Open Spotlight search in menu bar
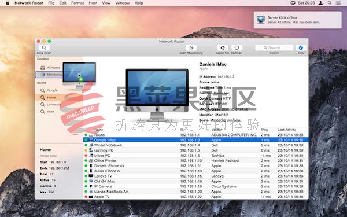Screen dimensions: 347x217 pos(330,3)
